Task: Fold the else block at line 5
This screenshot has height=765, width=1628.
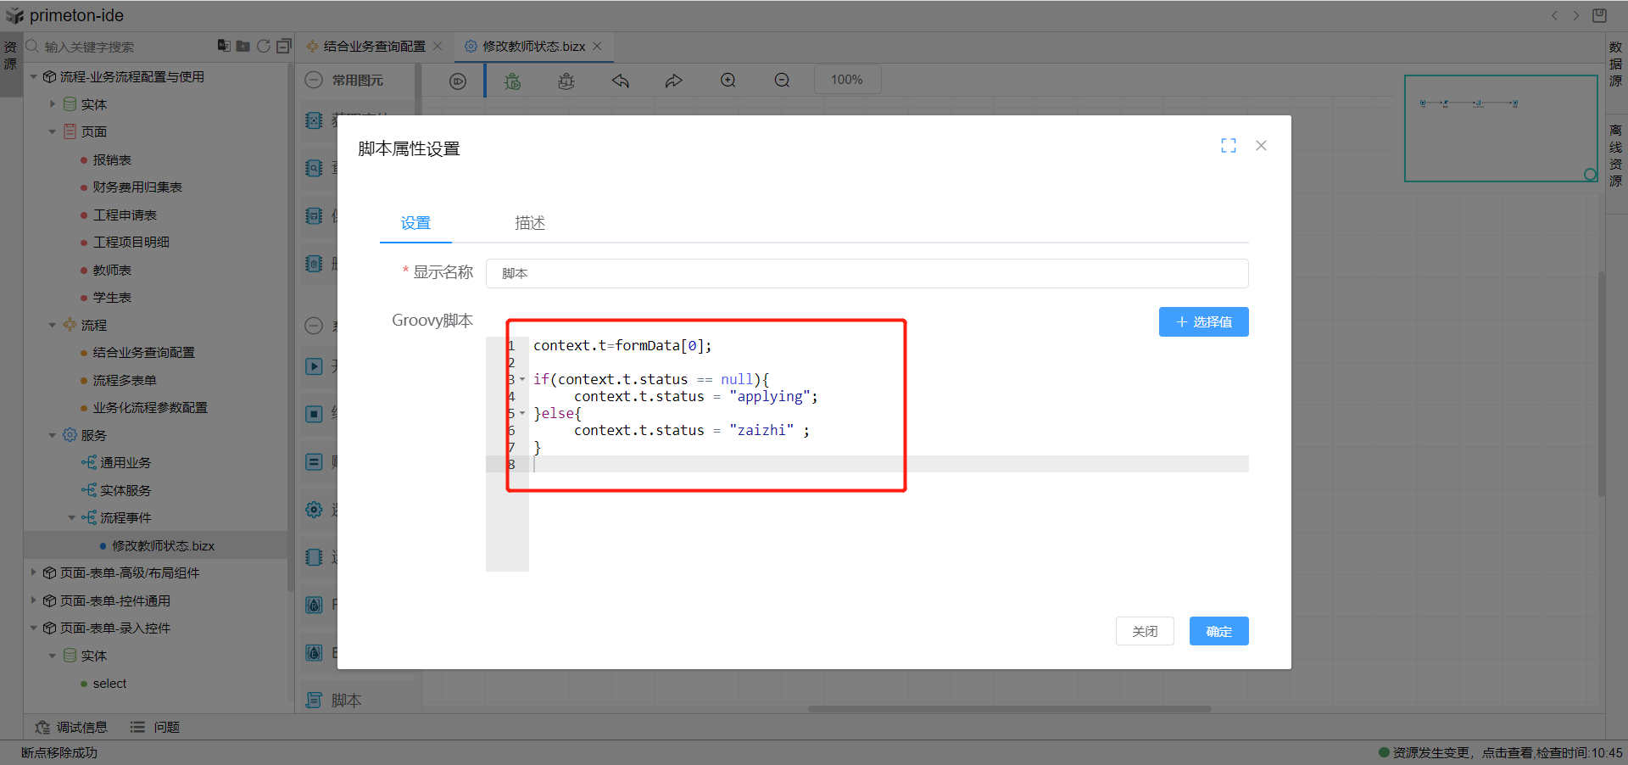Action: tap(522, 413)
